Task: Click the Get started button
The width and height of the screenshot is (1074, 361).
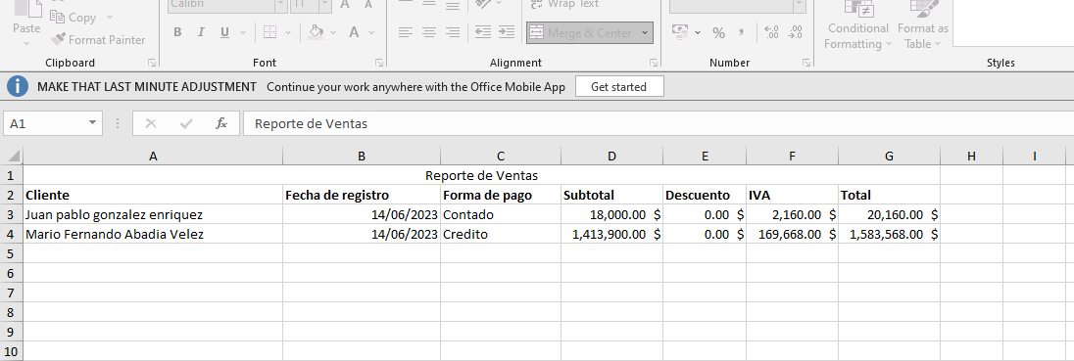Action: [x=618, y=87]
